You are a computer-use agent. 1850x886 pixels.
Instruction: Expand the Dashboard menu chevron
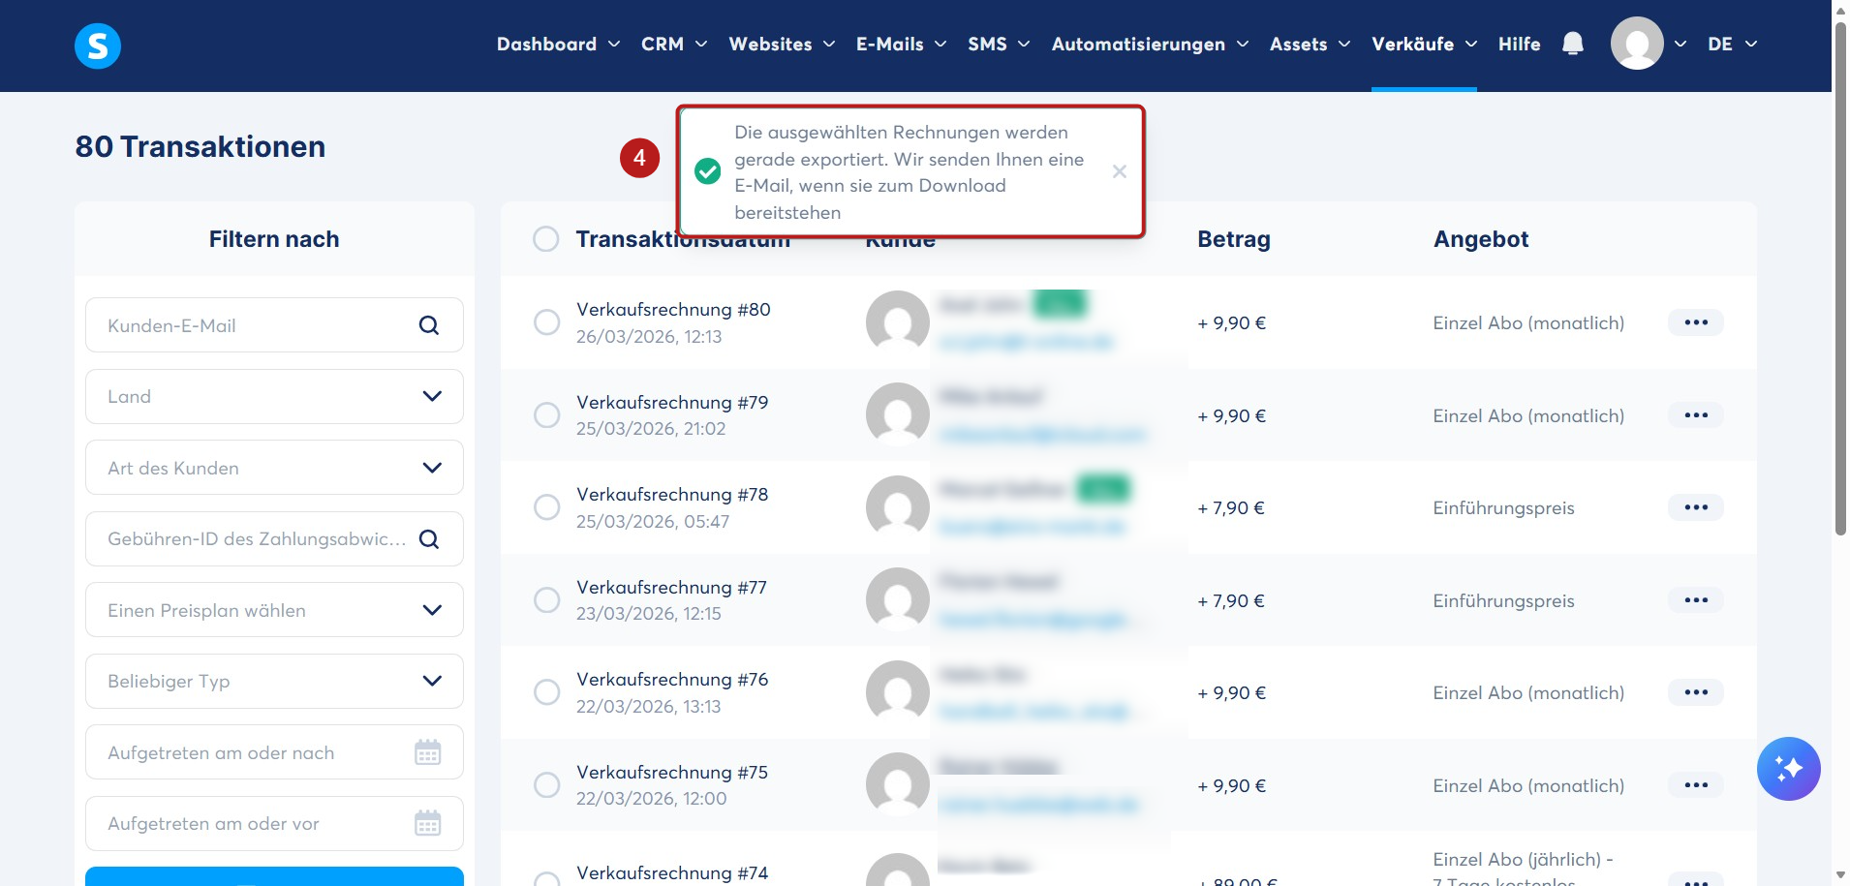click(x=614, y=44)
